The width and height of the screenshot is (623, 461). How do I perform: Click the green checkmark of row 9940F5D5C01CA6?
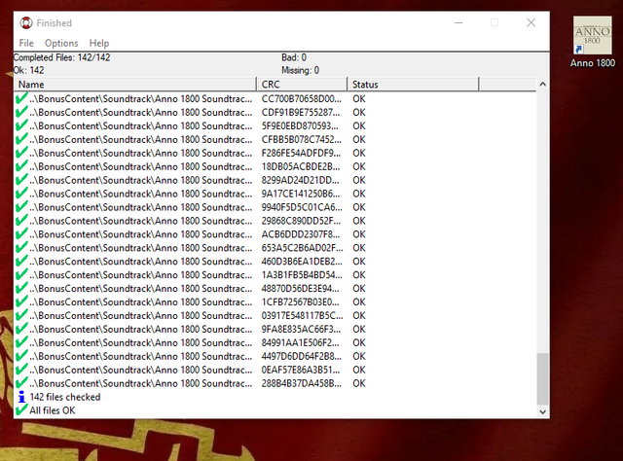tap(21, 206)
